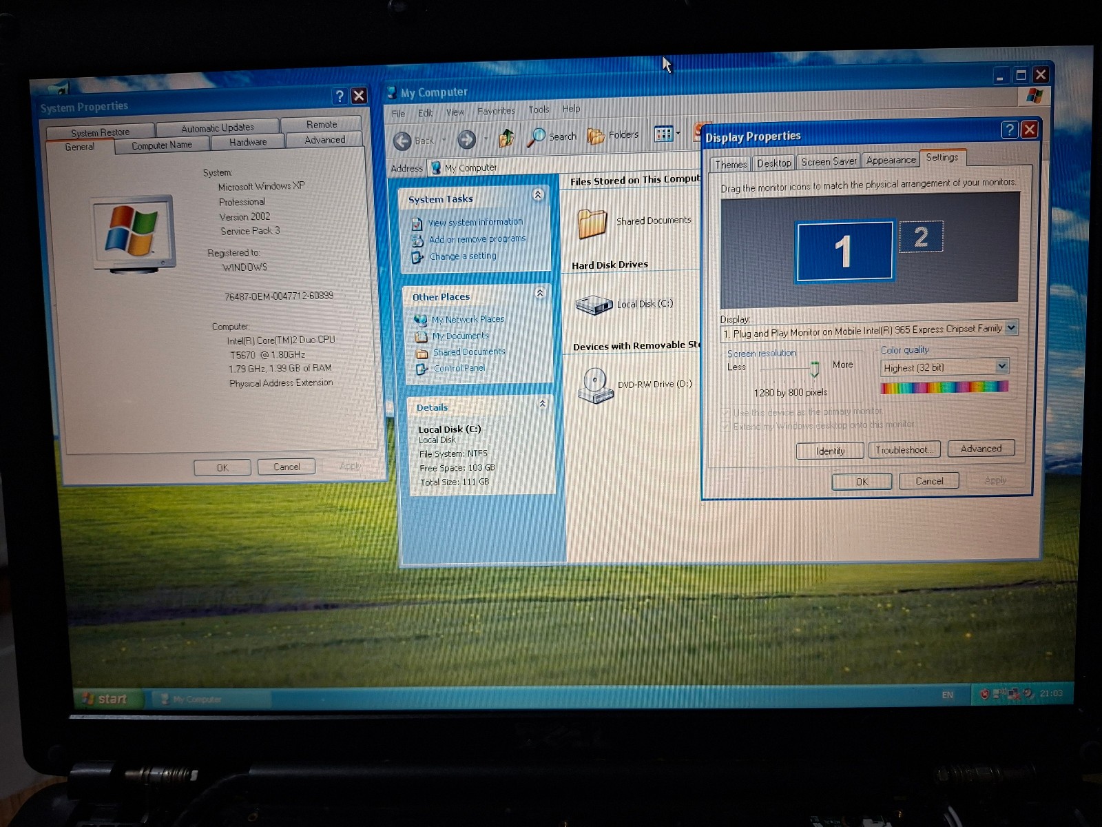The height and width of the screenshot is (827, 1102).
Task: Click the Forward arrow in My Computer toolbar
Action: 467,139
